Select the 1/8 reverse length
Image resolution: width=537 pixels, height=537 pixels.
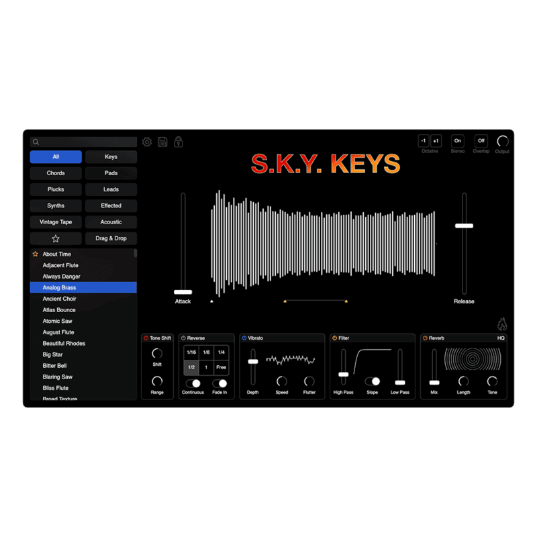point(206,352)
